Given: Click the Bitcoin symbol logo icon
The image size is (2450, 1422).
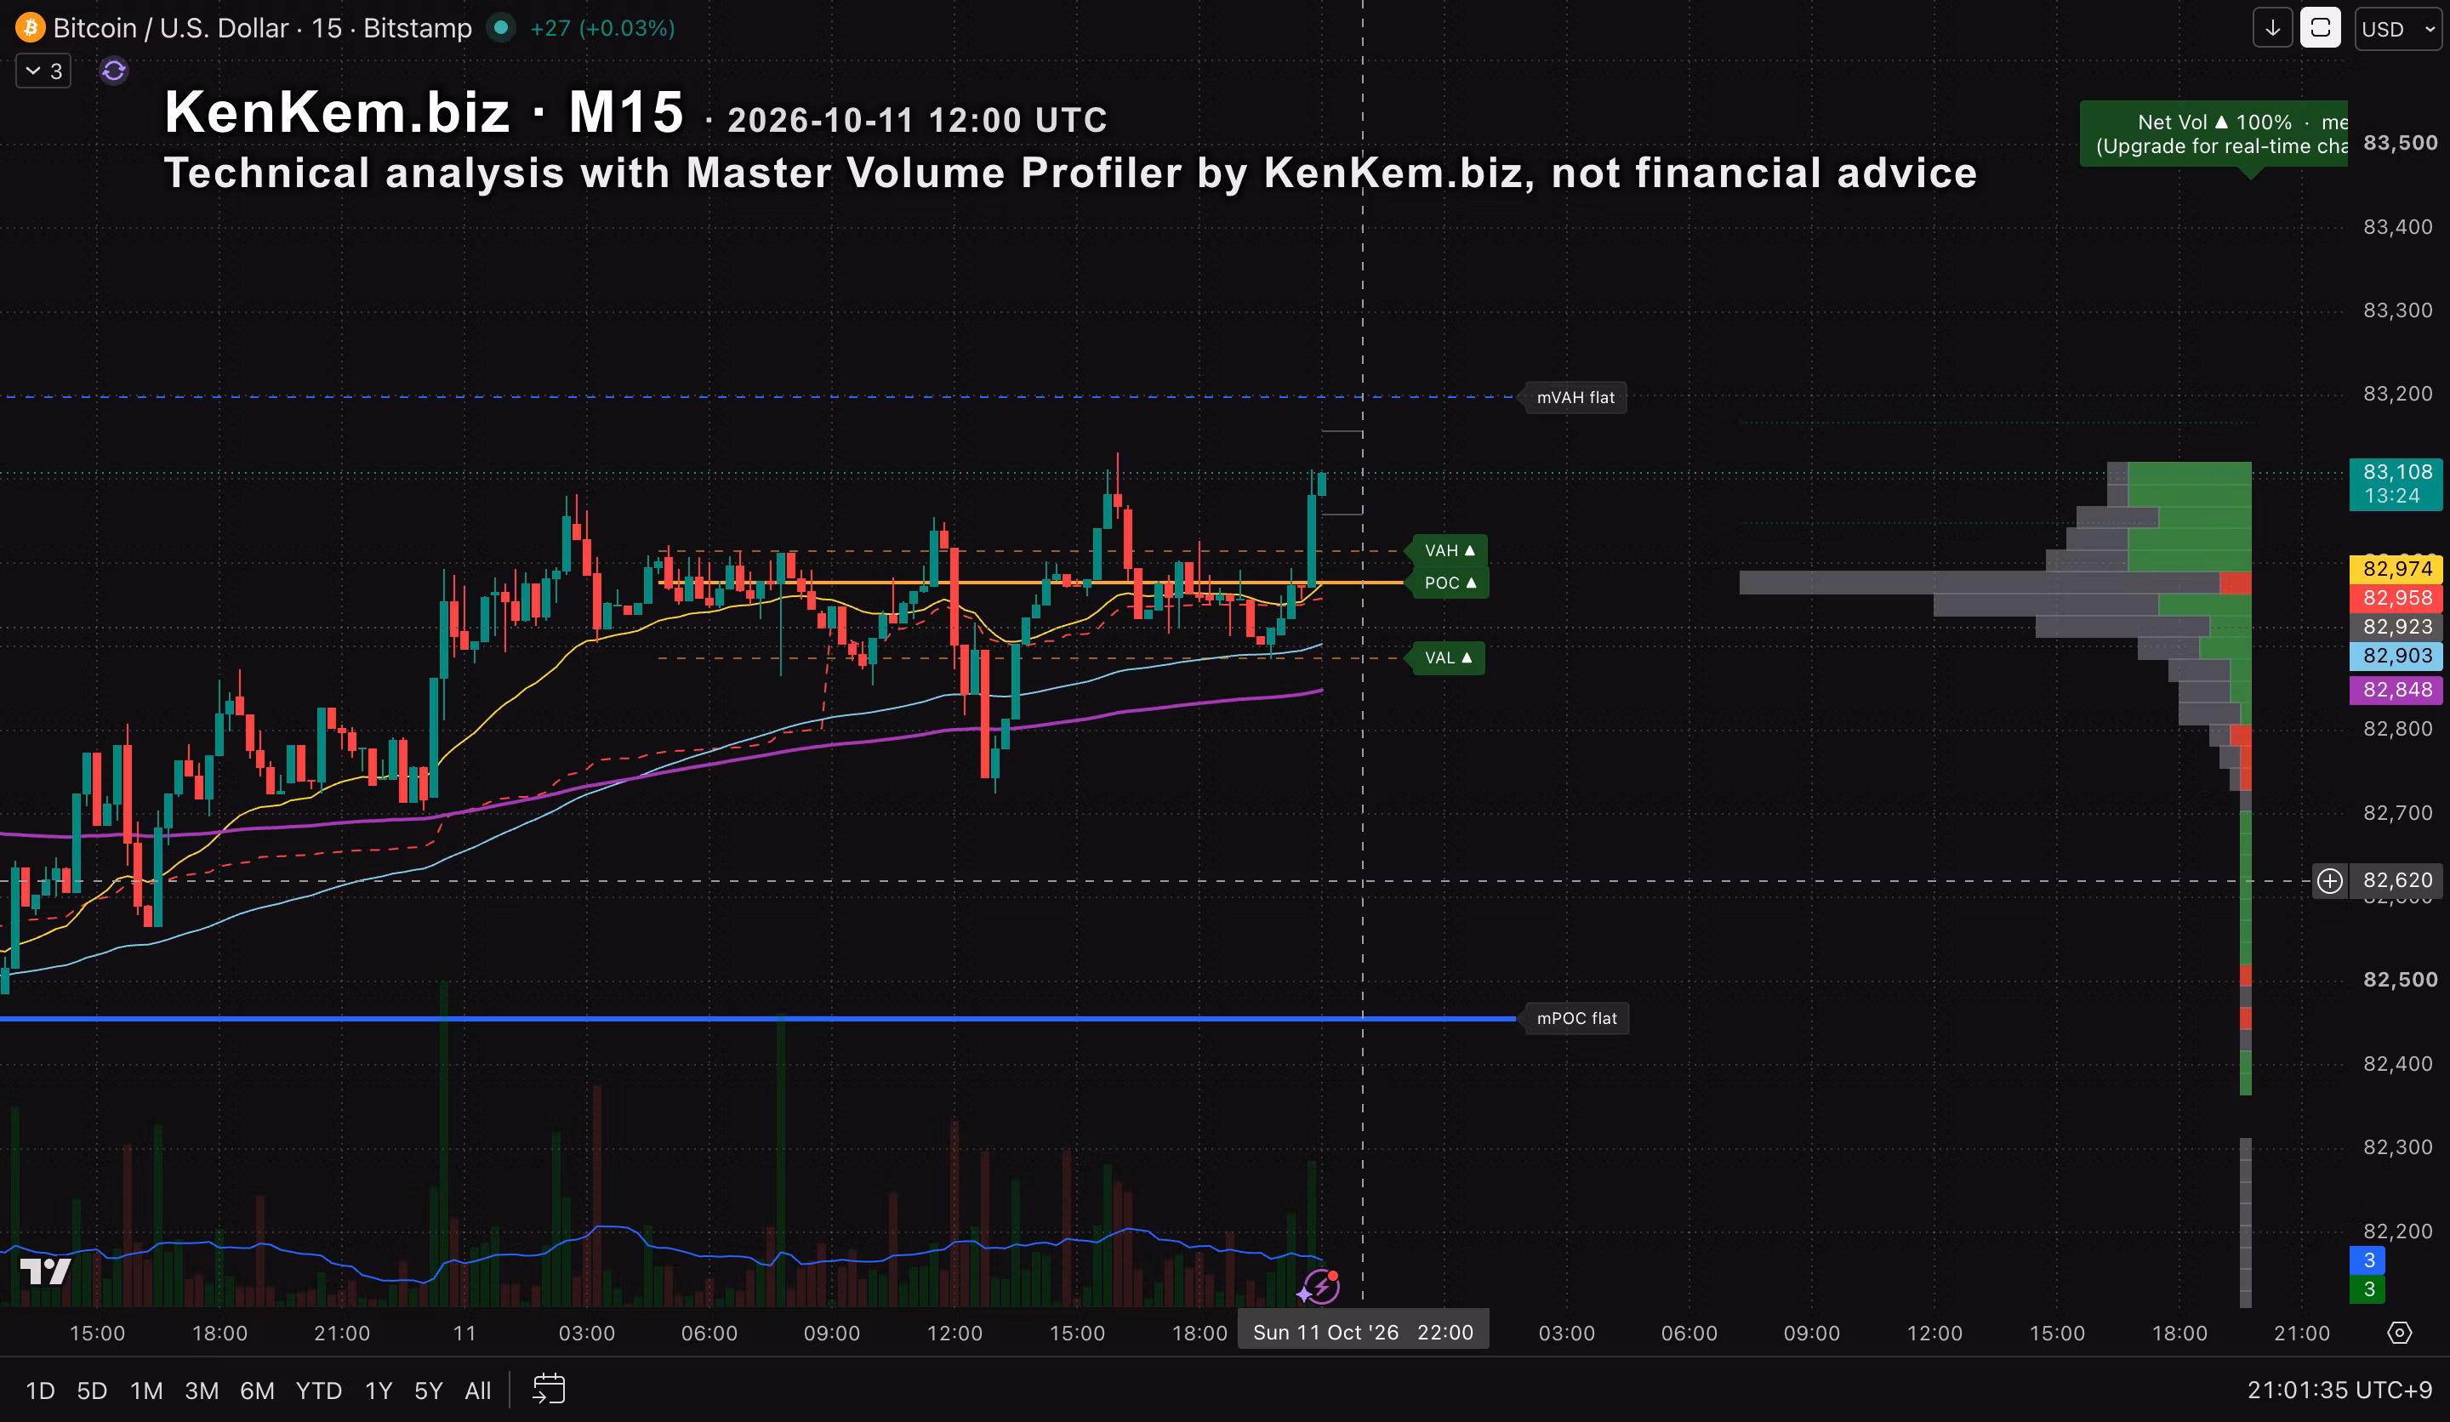Looking at the screenshot, I should 30,28.
